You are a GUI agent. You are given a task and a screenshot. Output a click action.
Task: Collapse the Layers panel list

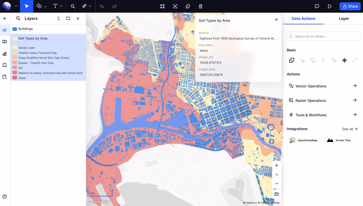(58, 18)
